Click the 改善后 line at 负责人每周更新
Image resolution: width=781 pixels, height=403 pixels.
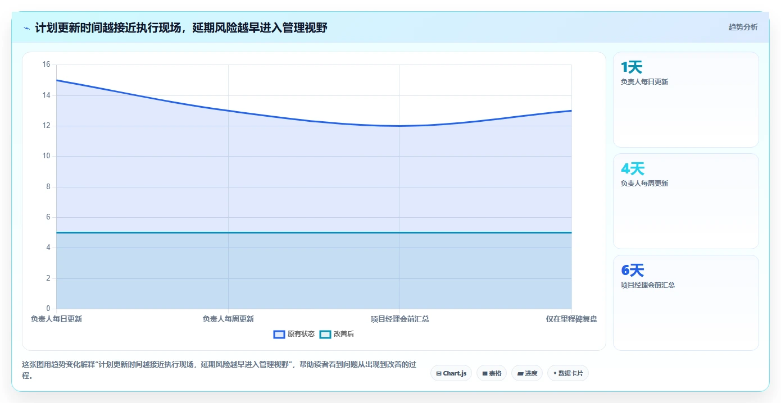pos(228,232)
